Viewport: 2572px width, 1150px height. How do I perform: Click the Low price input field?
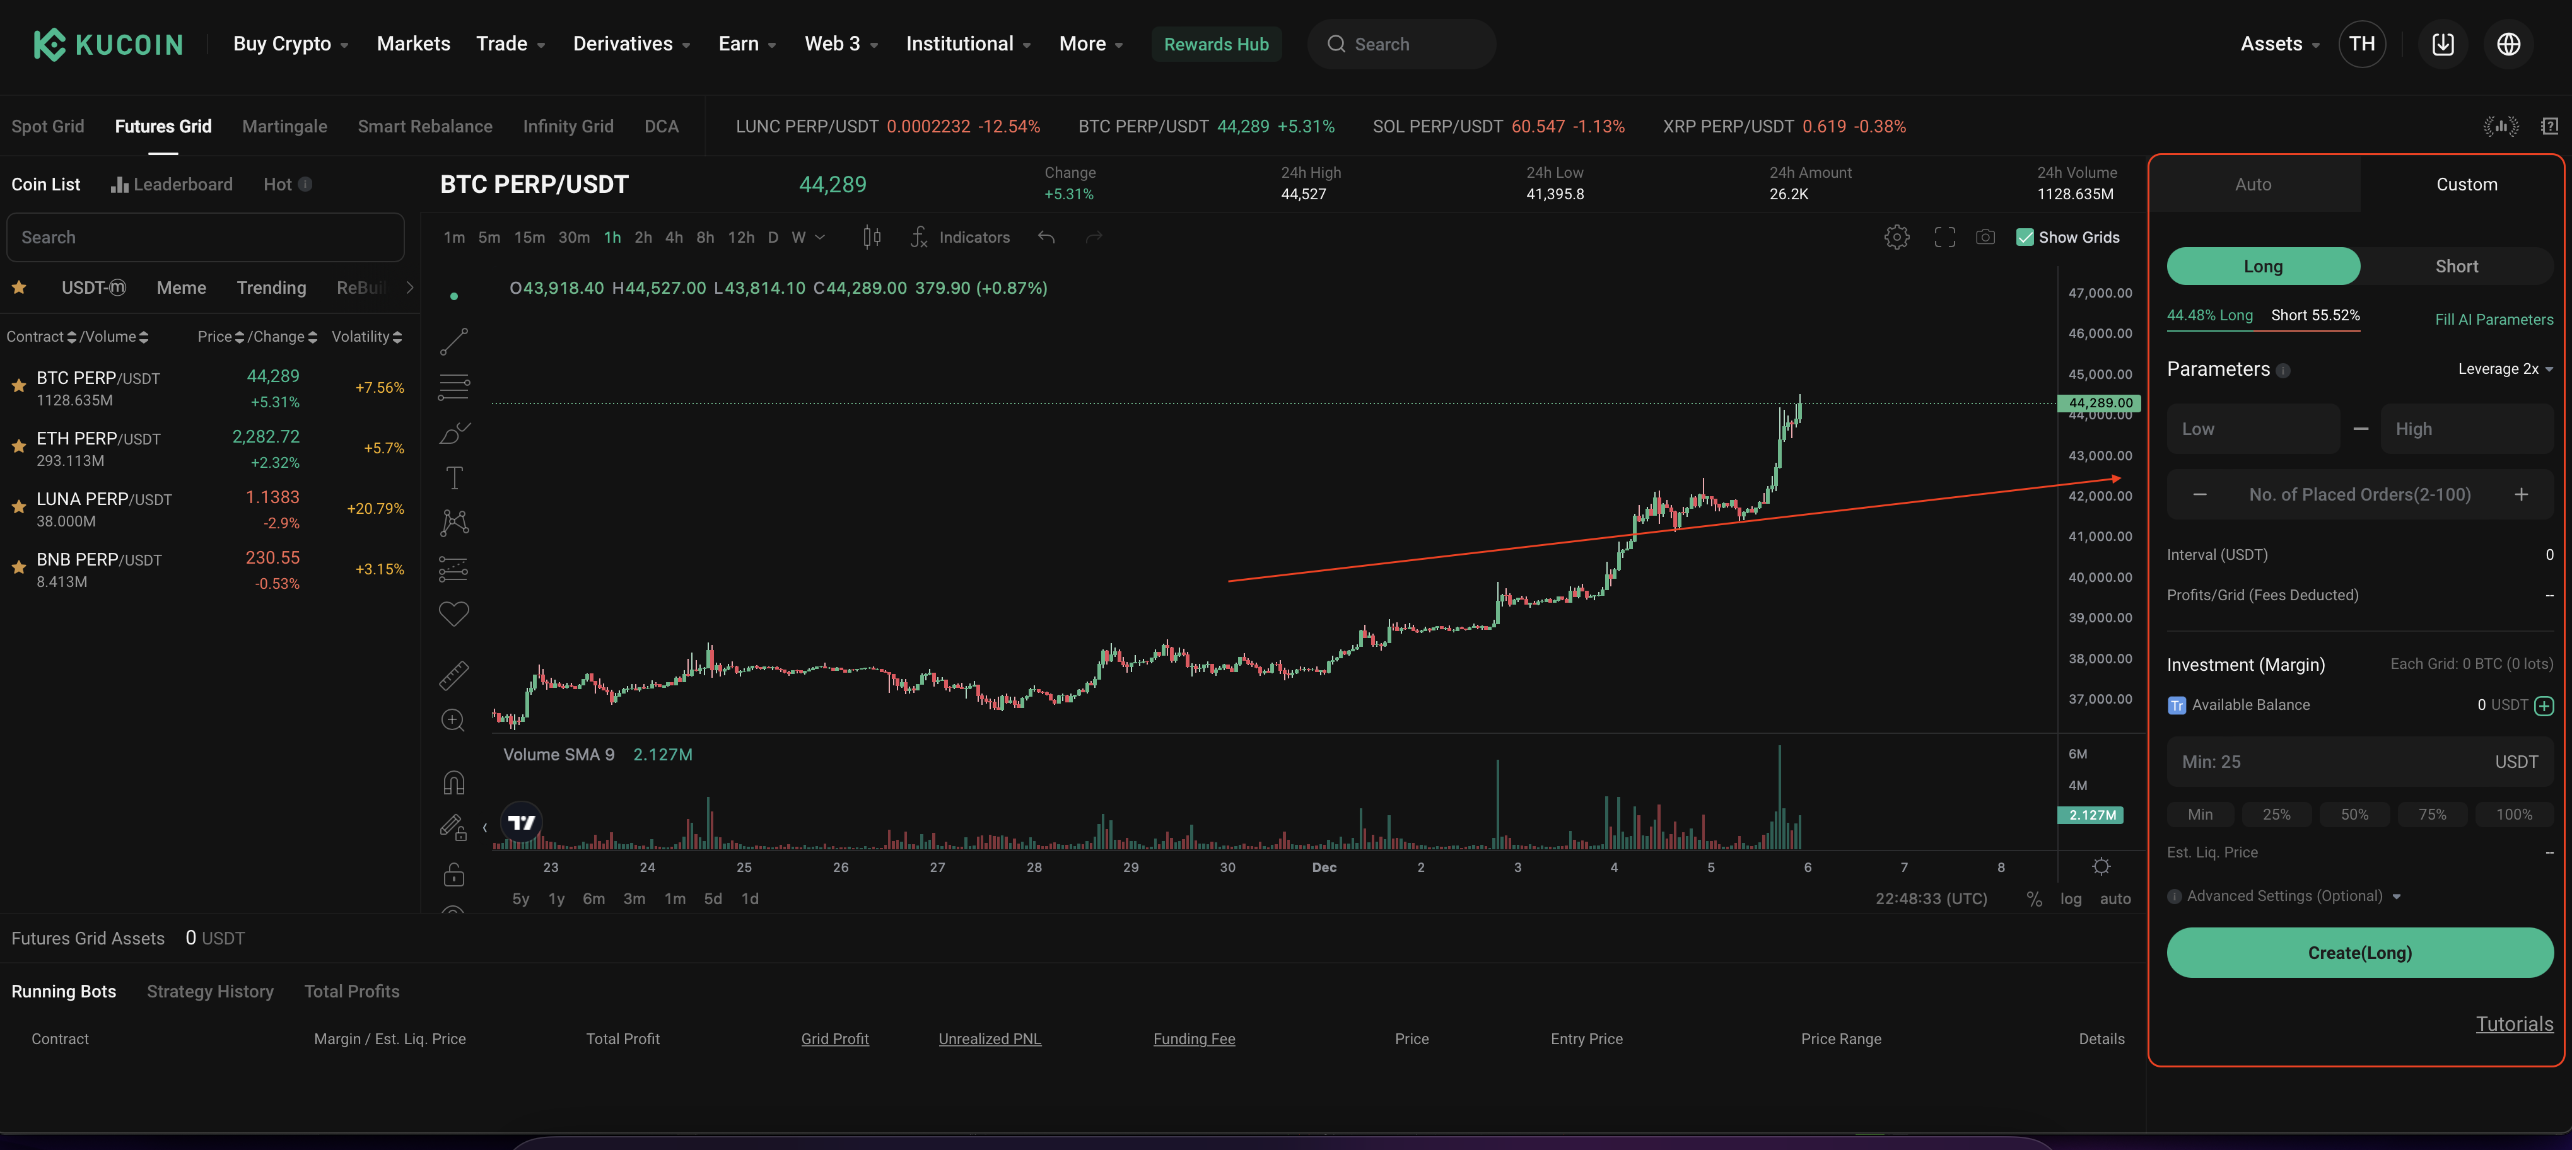[2252, 429]
